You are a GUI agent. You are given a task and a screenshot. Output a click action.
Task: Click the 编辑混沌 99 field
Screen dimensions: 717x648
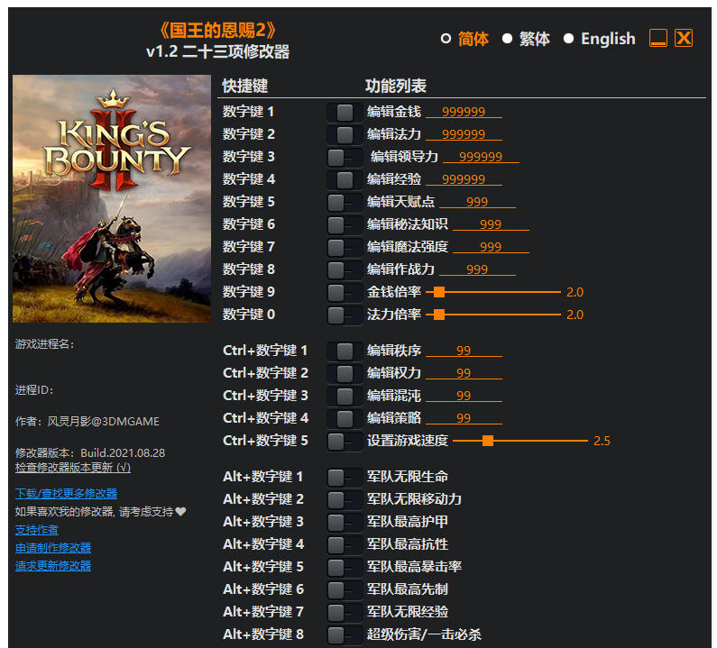click(x=464, y=396)
